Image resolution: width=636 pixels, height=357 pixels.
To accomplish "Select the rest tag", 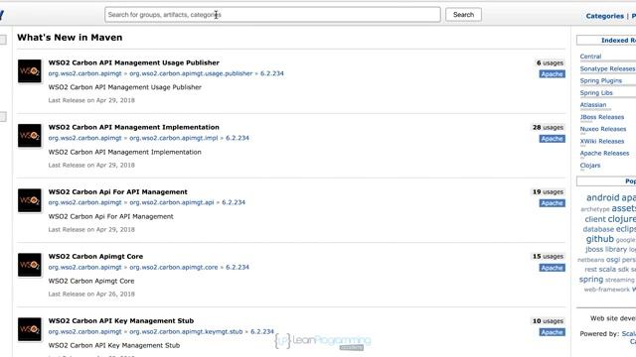I will click(590, 270).
